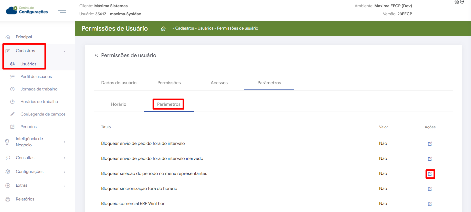This screenshot has width=471, height=212.
Task: Open the Permissões tab
Action: point(169,83)
